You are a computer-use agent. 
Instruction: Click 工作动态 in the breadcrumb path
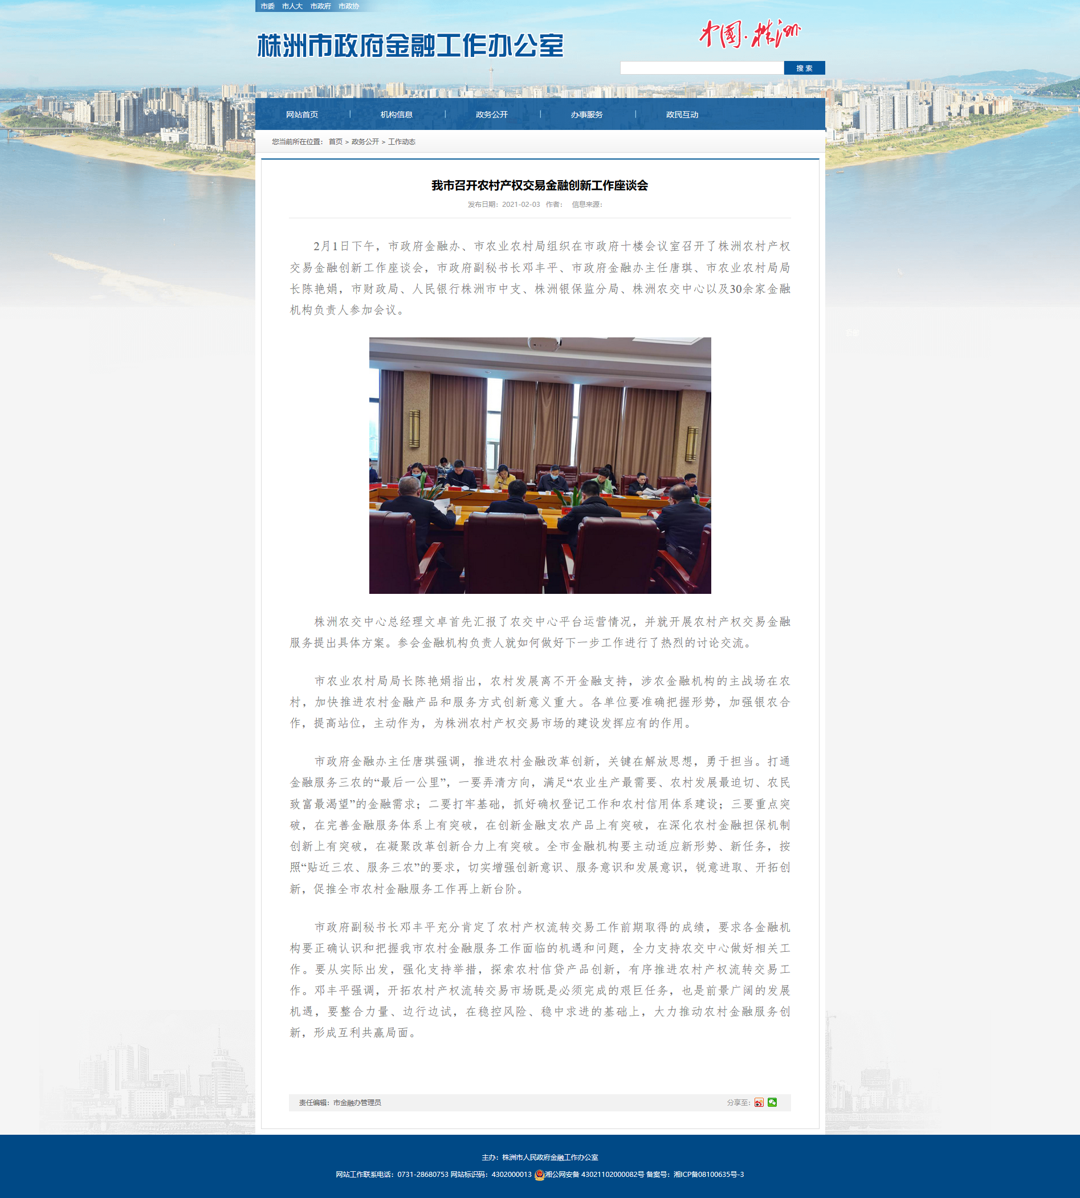point(402,142)
